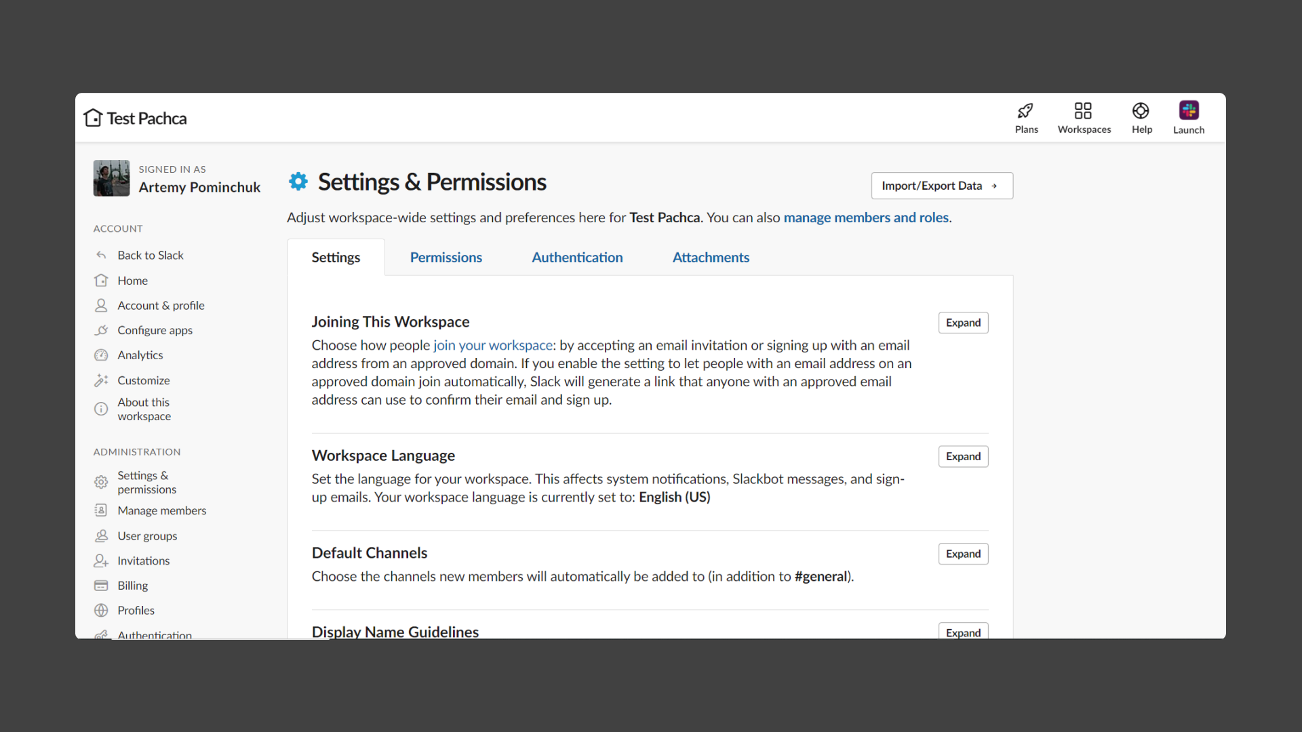
Task: Switch to the Authentication tab
Action: tap(577, 258)
